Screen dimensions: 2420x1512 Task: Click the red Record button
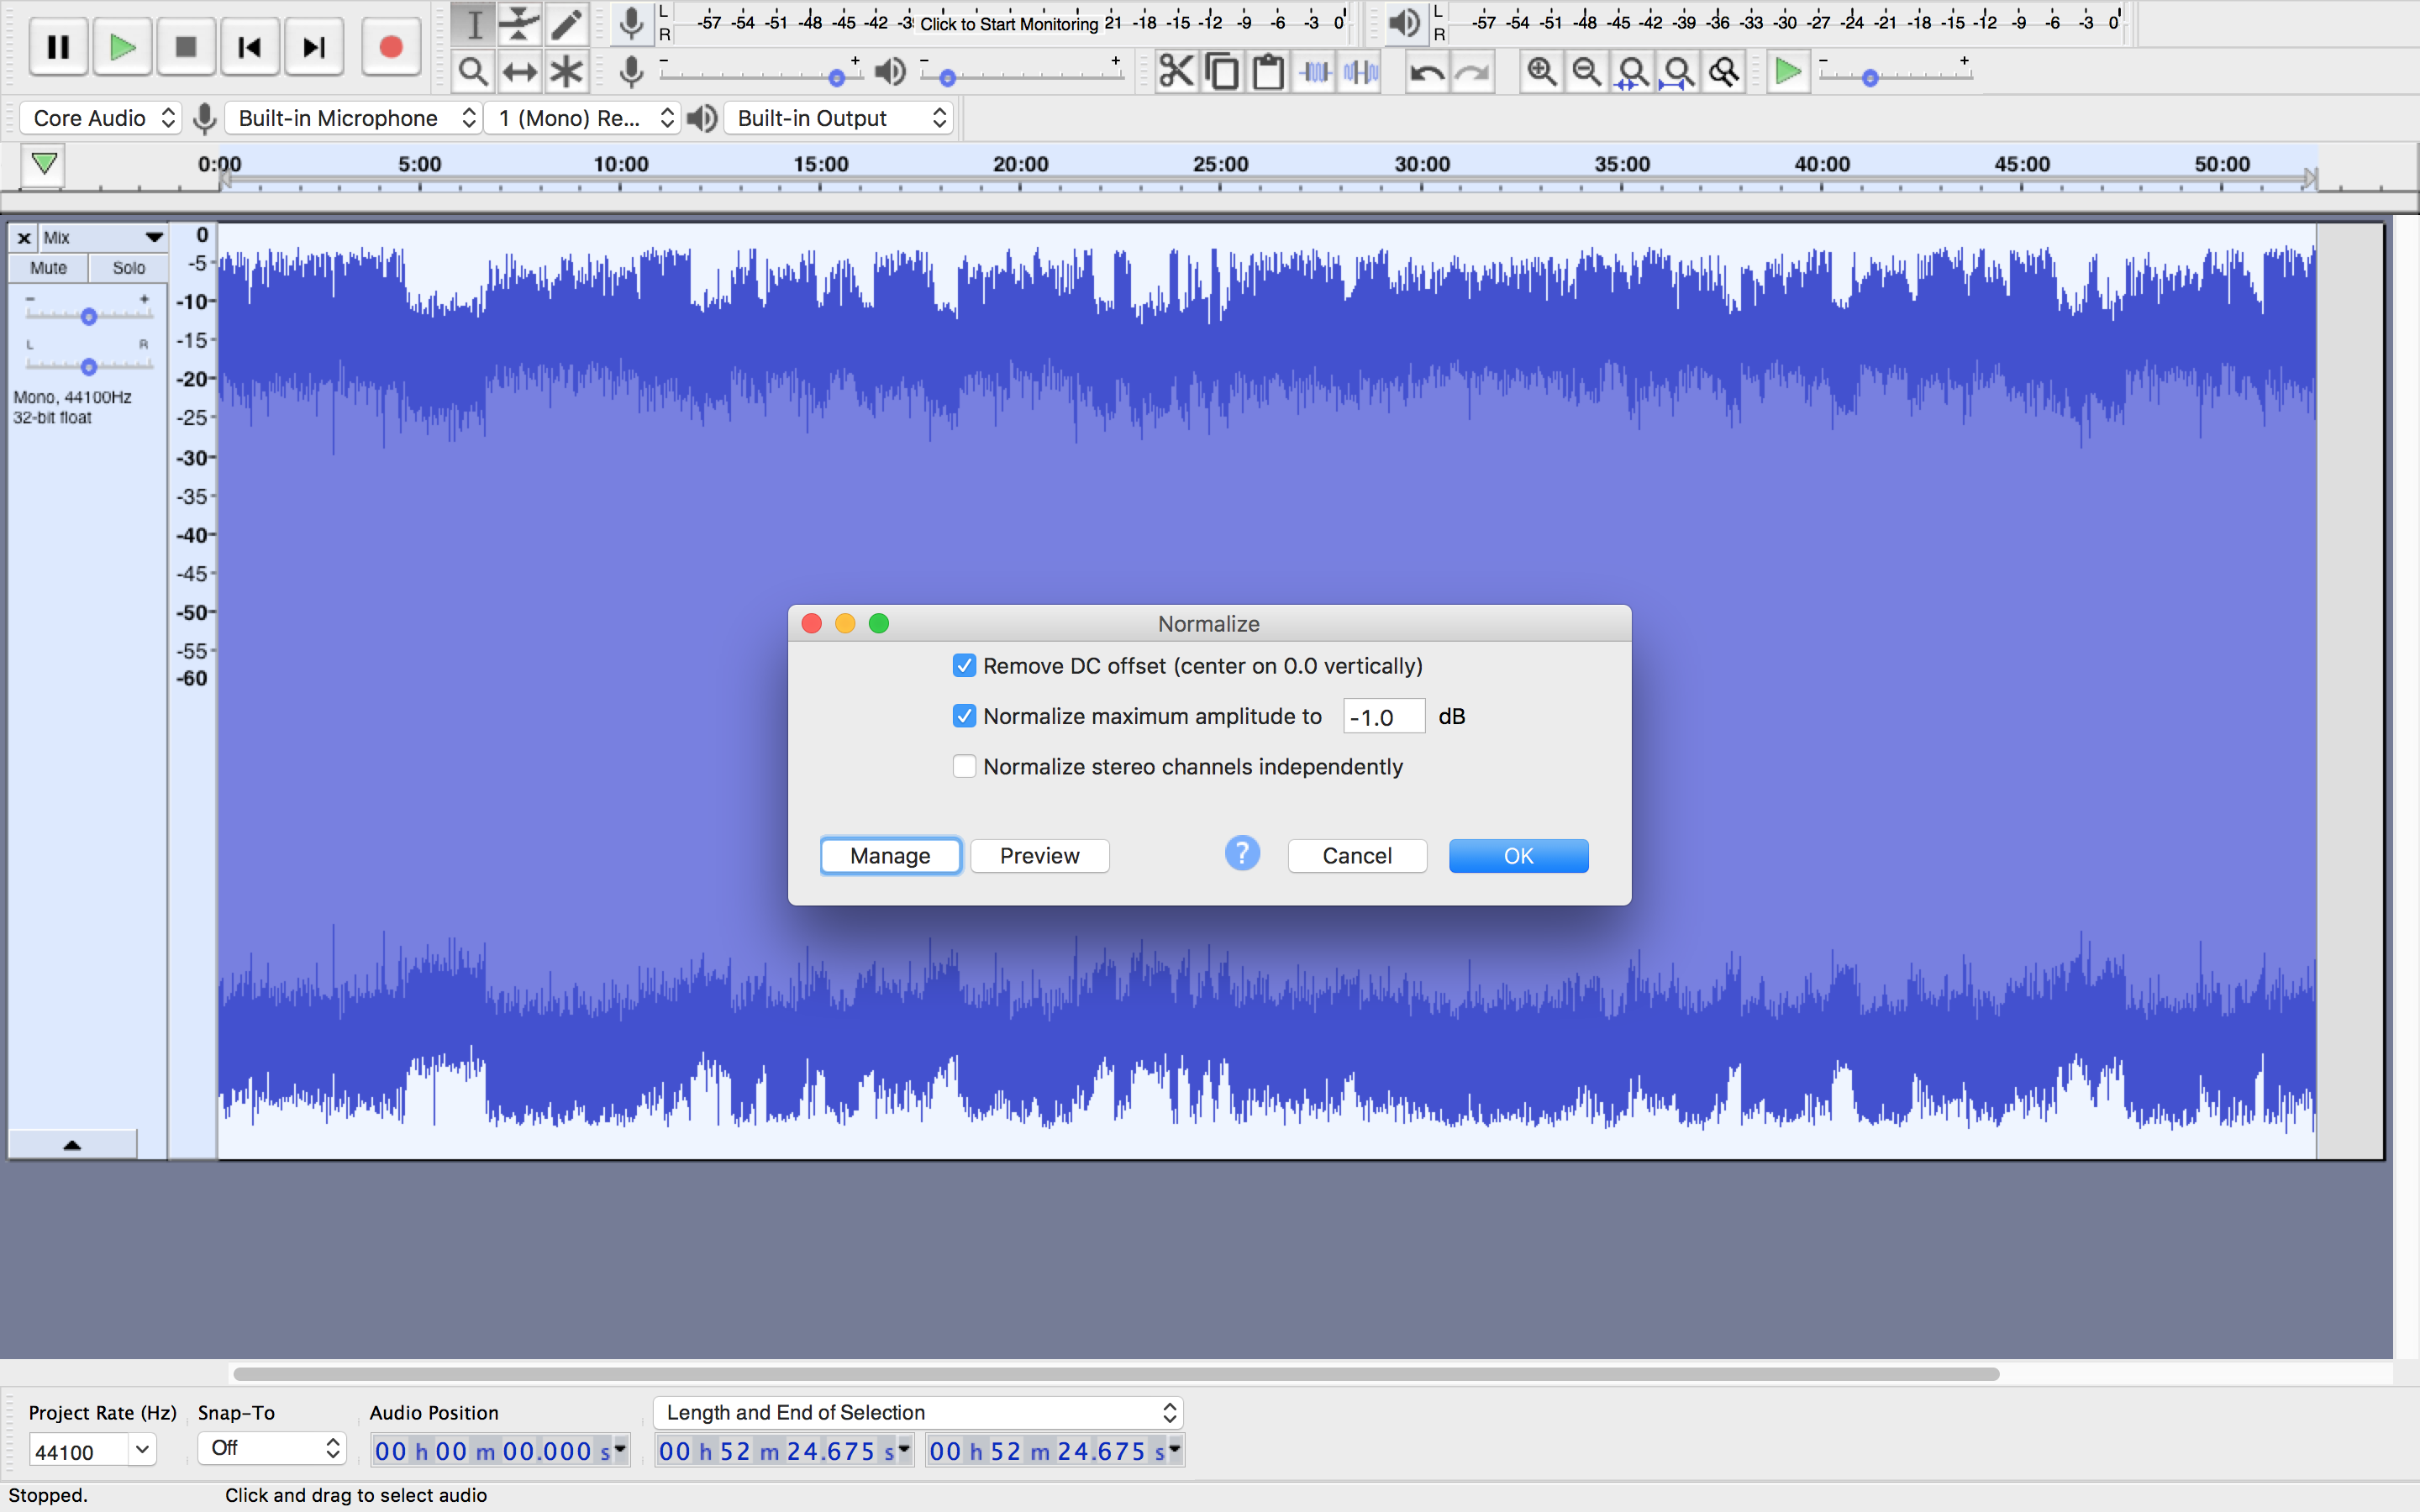(390, 47)
